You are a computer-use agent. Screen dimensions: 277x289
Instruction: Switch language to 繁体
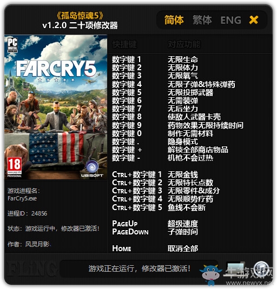[x=202, y=20]
